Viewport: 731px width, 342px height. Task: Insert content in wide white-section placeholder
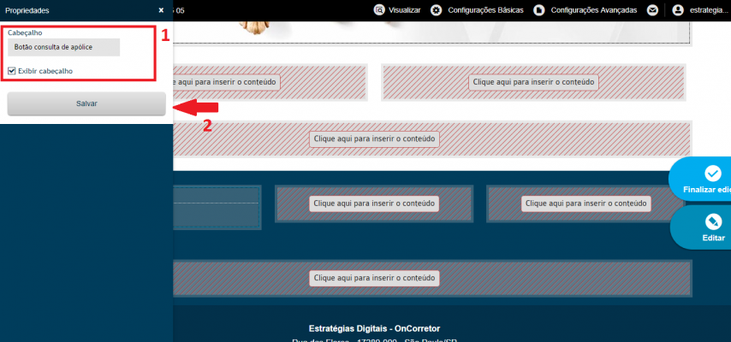coord(374,139)
